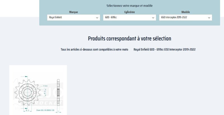The height and width of the screenshot is (115, 224).
Task: Click the "Tous les articles ci-dessous sont compatibles" text
Action: point(94,49)
